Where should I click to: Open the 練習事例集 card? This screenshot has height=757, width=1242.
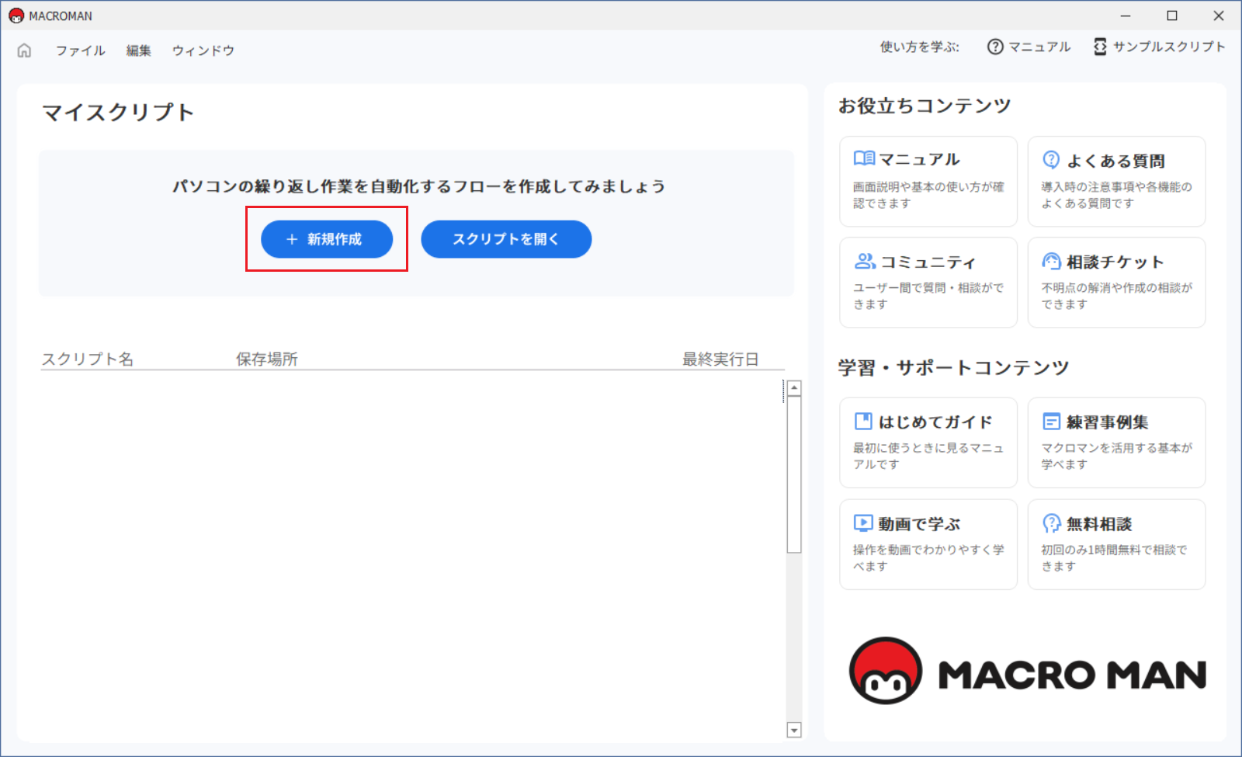pyautogui.click(x=1116, y=442)
